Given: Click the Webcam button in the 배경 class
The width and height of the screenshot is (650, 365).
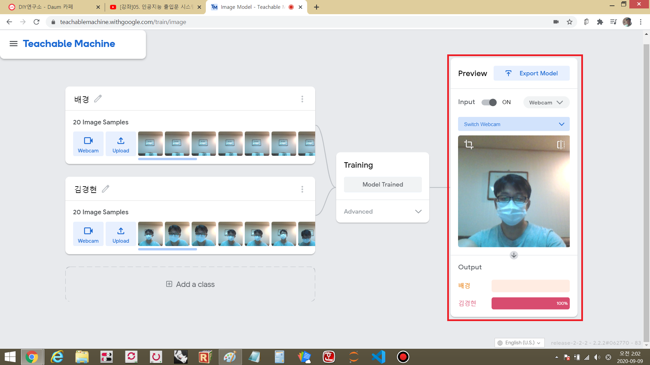Looking at the screenshot, I should [88, 144].
